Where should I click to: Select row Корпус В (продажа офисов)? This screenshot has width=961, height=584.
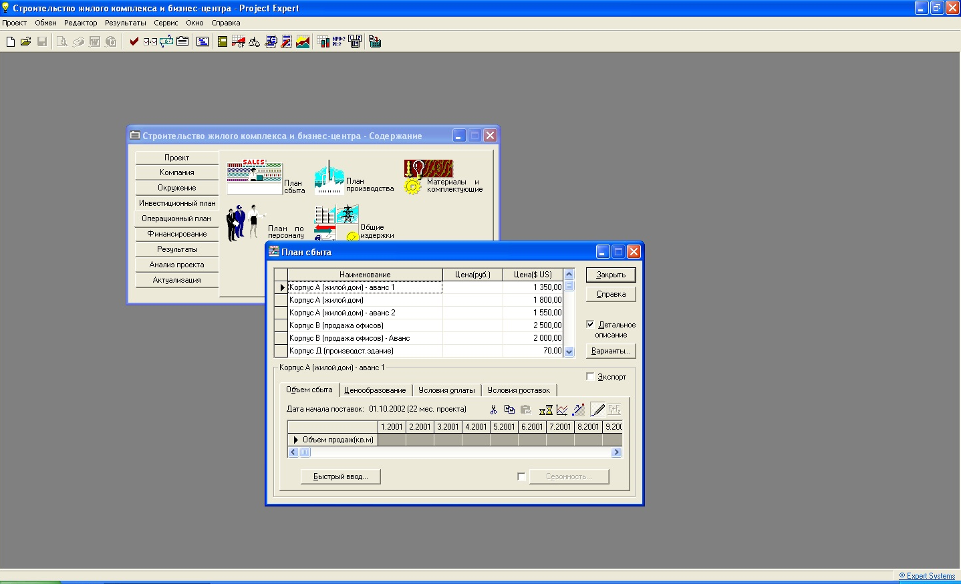365,325
